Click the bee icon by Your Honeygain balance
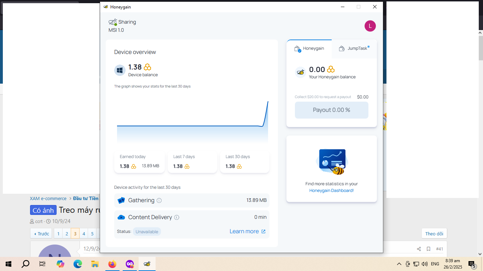Viewport: 483px width, 271px height. [x=301, y=72]
